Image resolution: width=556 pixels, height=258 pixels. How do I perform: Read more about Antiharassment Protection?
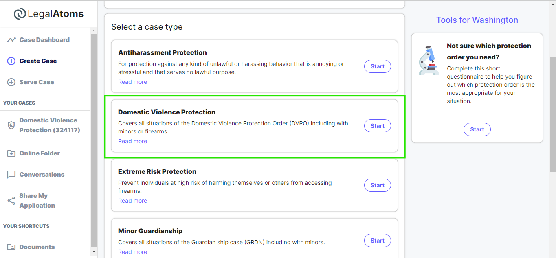click(x=132, y=82)
